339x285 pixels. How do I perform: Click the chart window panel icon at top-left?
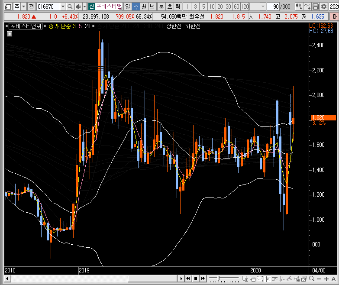click(8, 6)
